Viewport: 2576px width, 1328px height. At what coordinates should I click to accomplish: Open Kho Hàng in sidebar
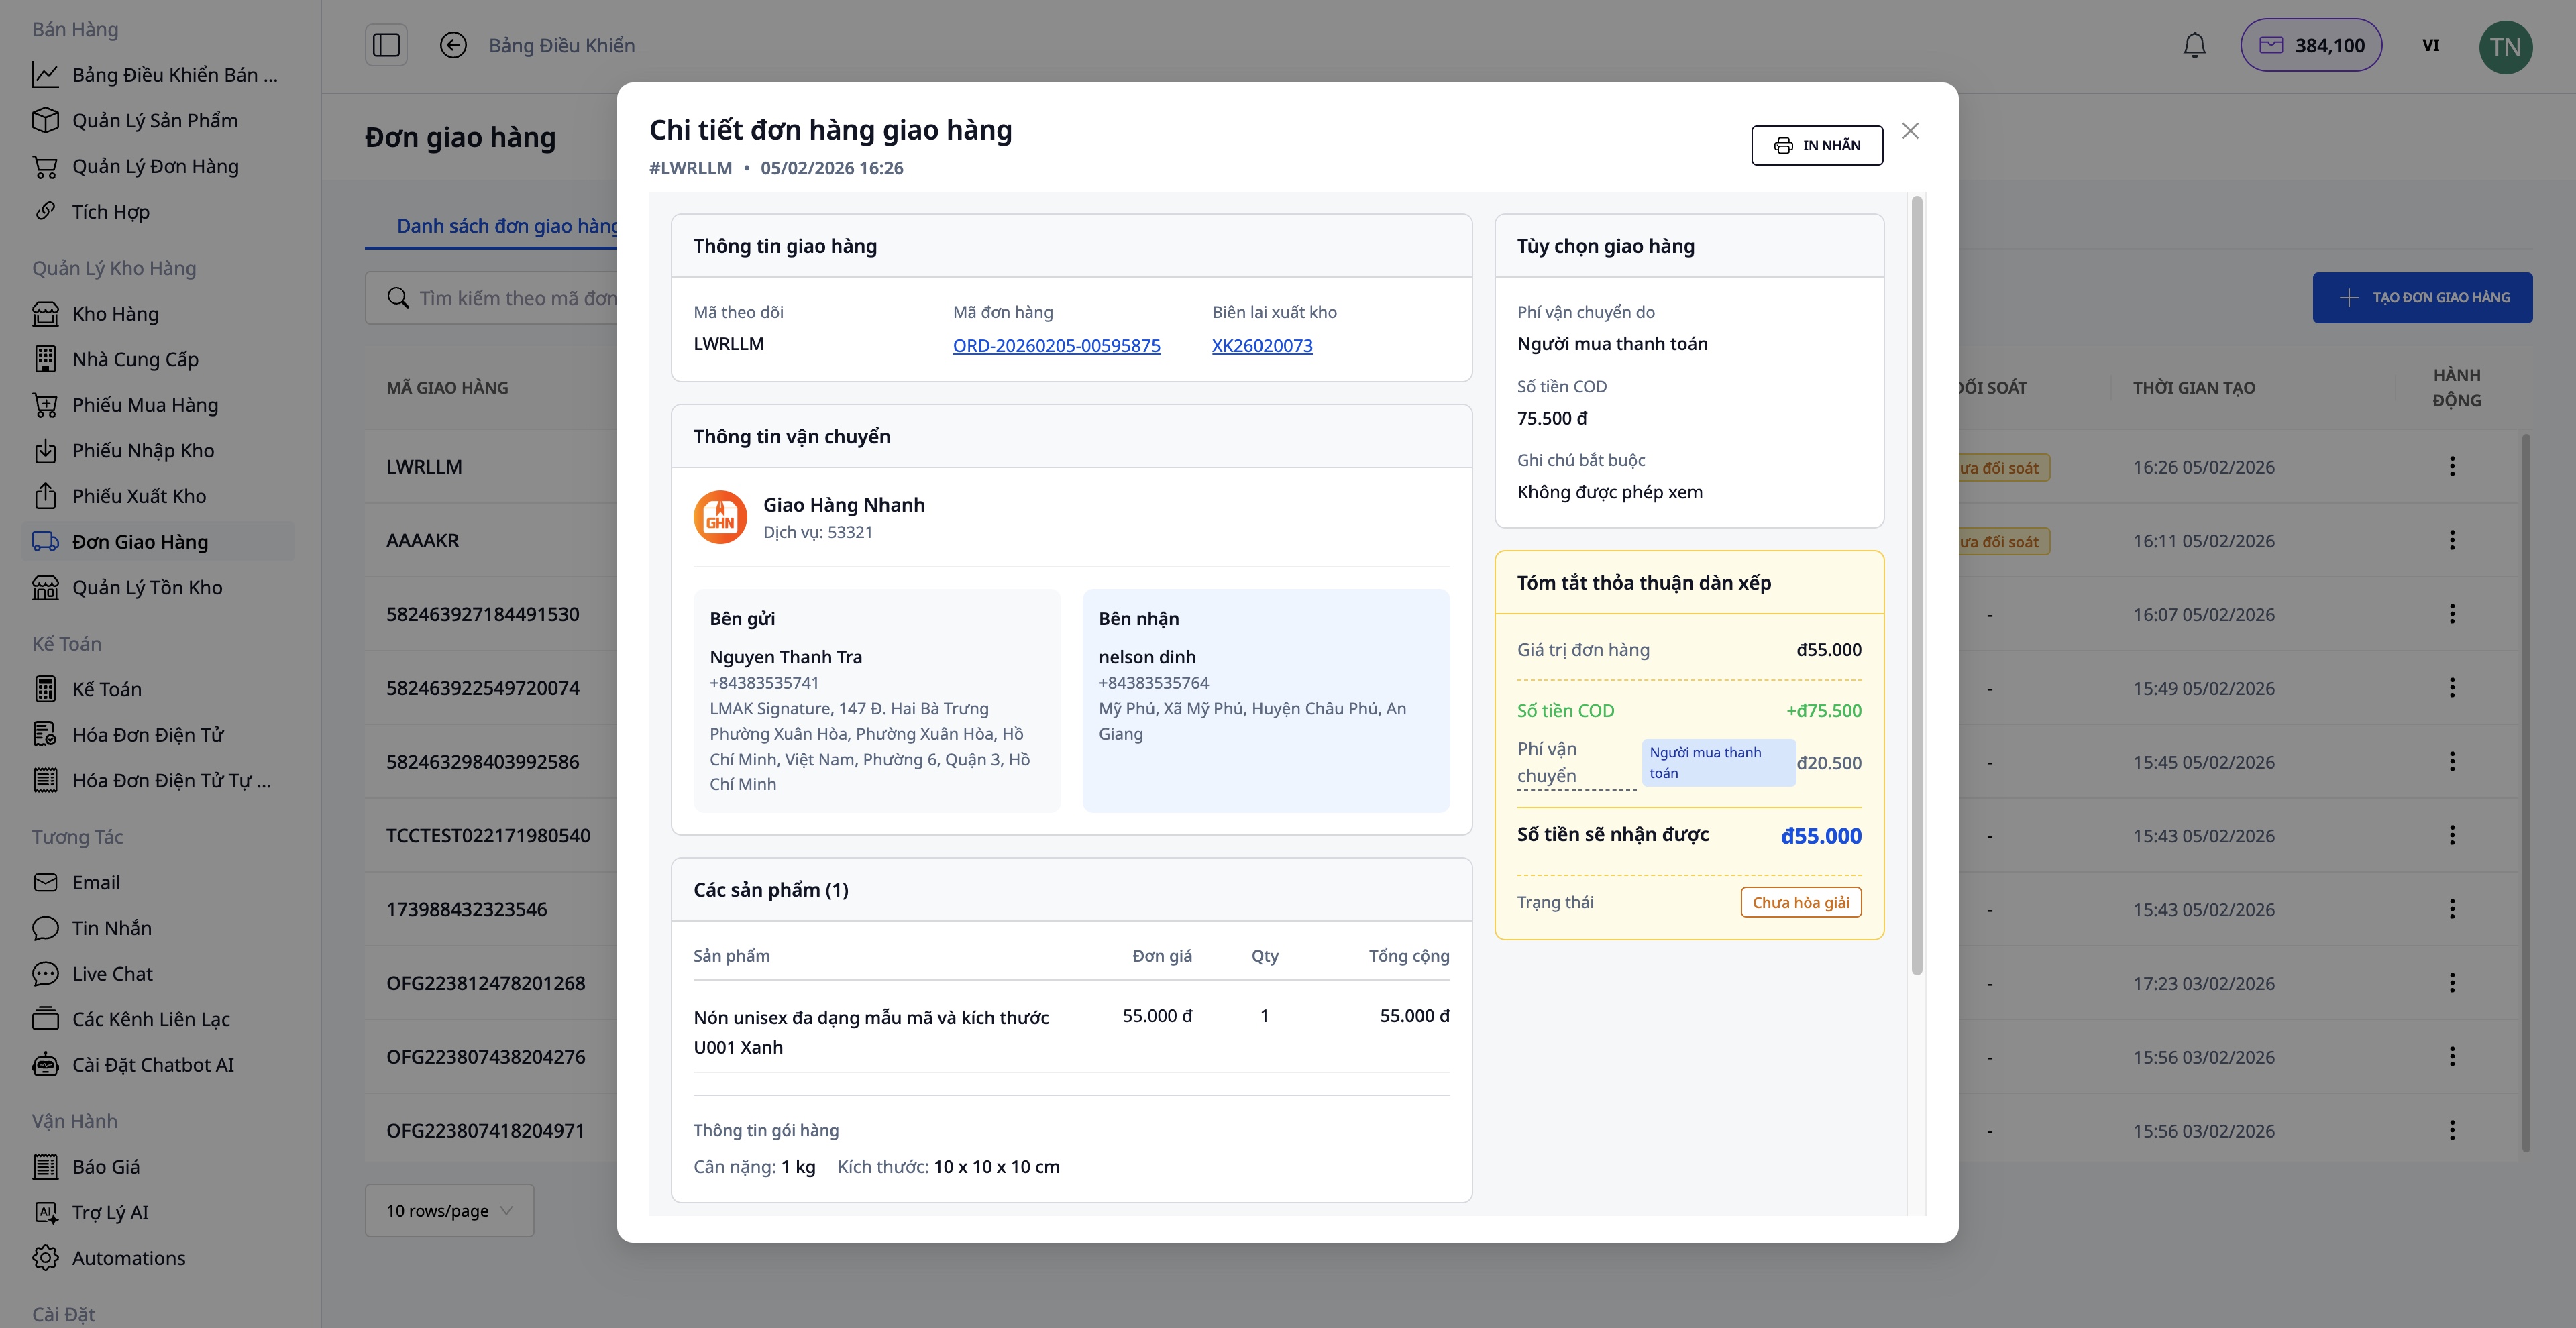(x=115, y=314)
